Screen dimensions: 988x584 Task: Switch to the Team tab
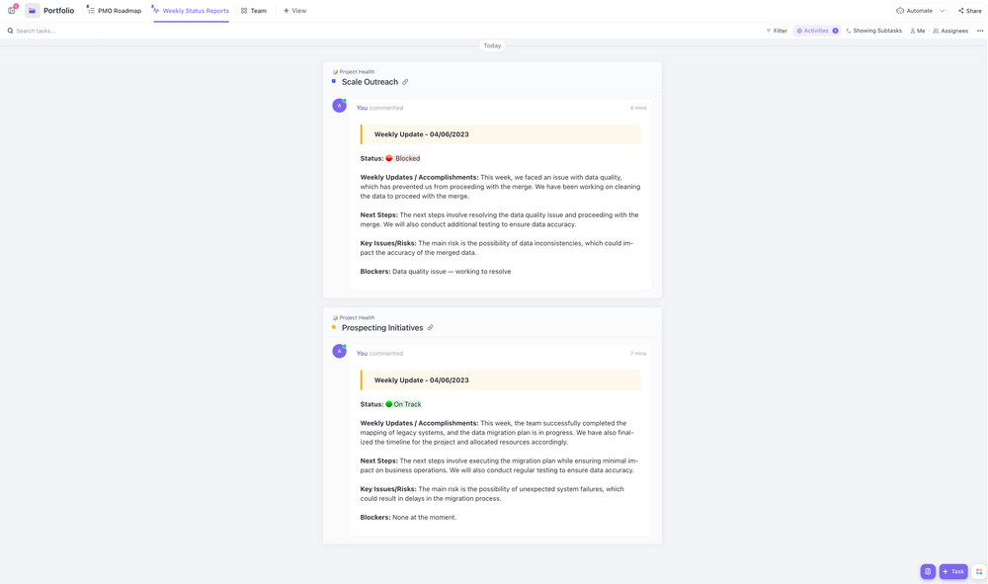coord(254,11)
